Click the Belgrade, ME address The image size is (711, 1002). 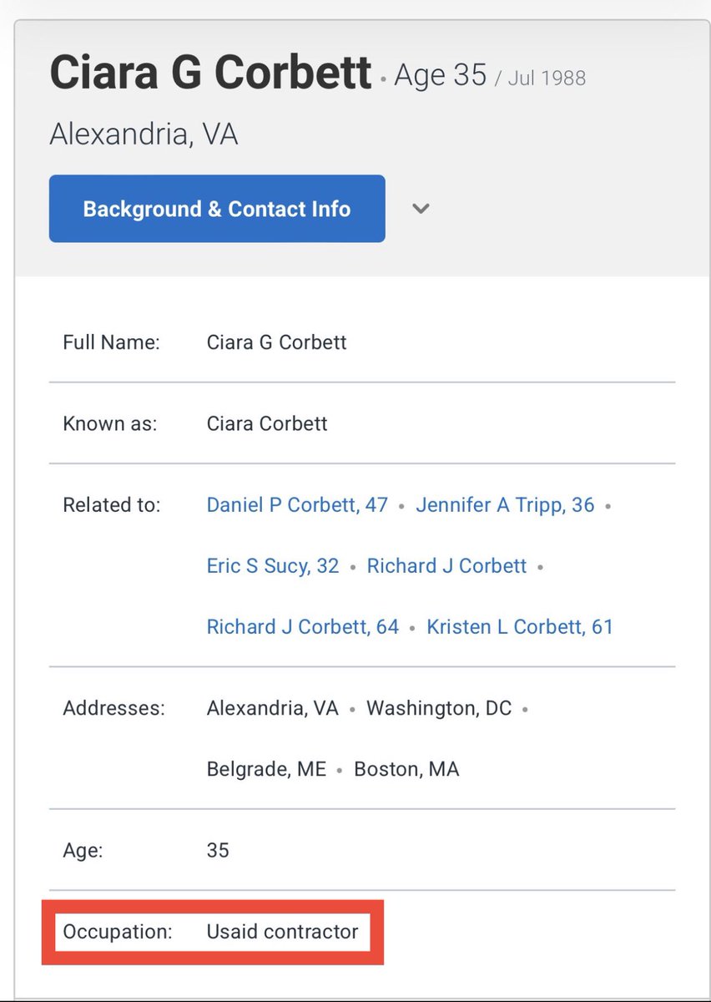point(266,769)
